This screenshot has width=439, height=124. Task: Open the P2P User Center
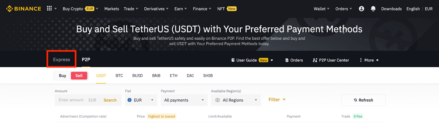coord(331,60)
